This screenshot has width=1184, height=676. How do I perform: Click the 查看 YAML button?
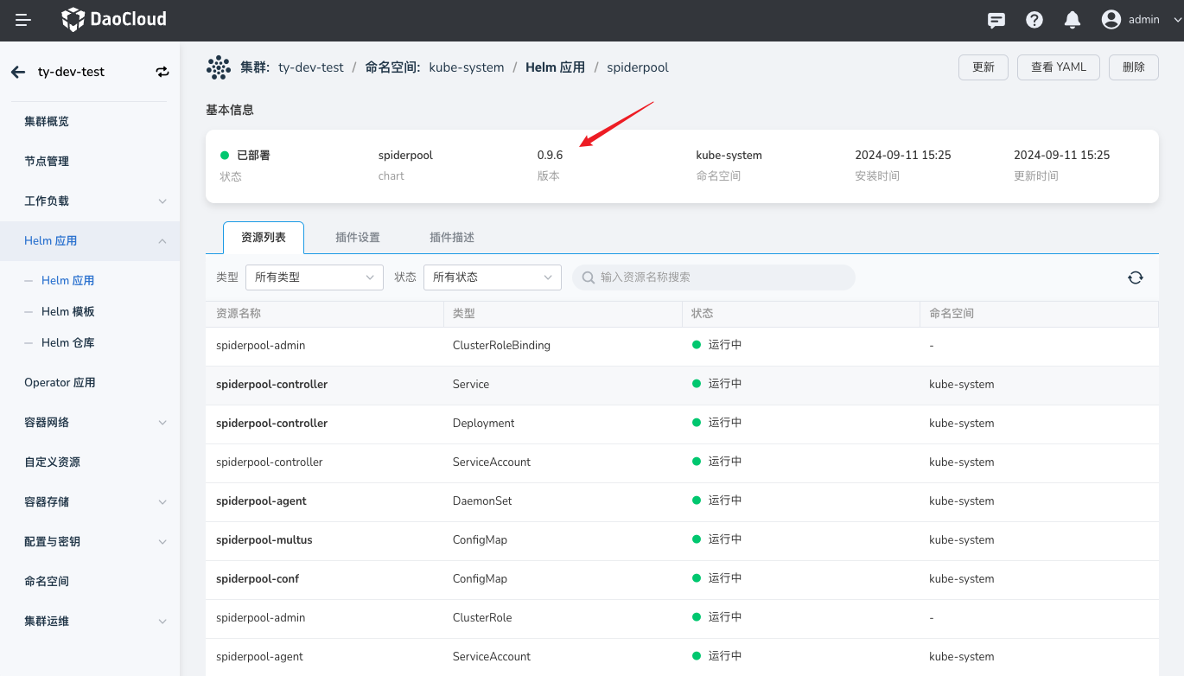1059,67
